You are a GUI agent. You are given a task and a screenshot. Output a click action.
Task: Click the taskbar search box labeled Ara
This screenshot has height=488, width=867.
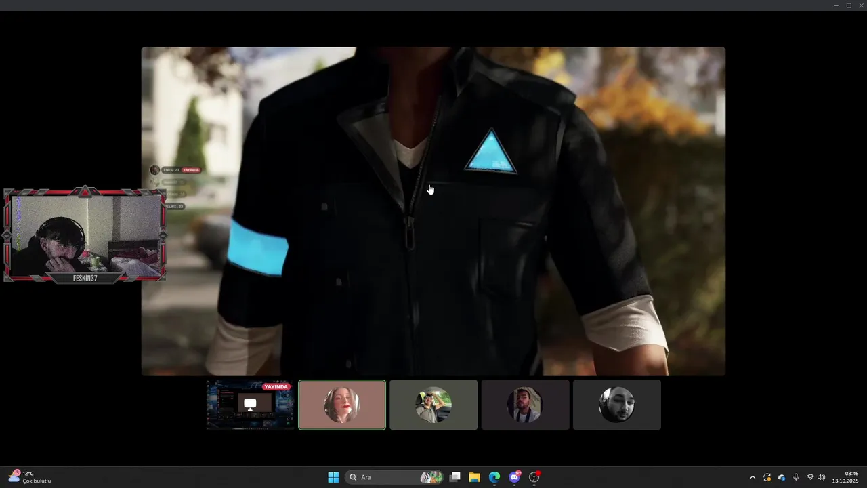pos(395,477)
